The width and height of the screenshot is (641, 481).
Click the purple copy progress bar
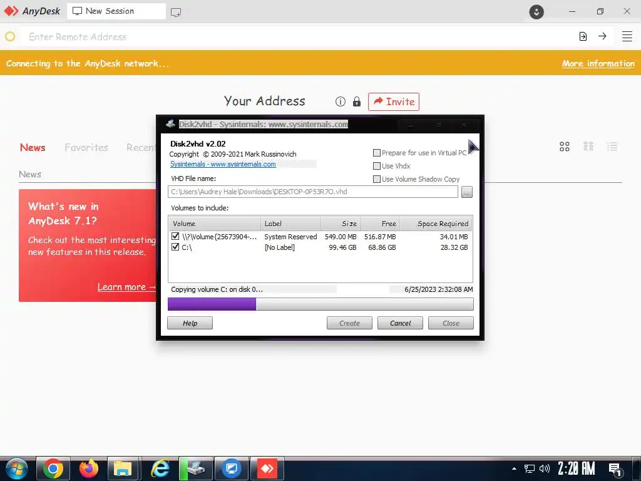[x=320, y=304]
